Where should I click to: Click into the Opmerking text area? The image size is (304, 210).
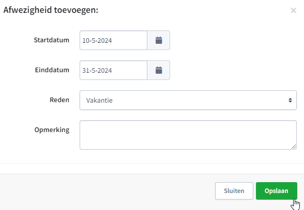188,135
